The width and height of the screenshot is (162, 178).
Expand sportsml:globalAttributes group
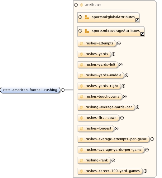(x=80, y=17)
